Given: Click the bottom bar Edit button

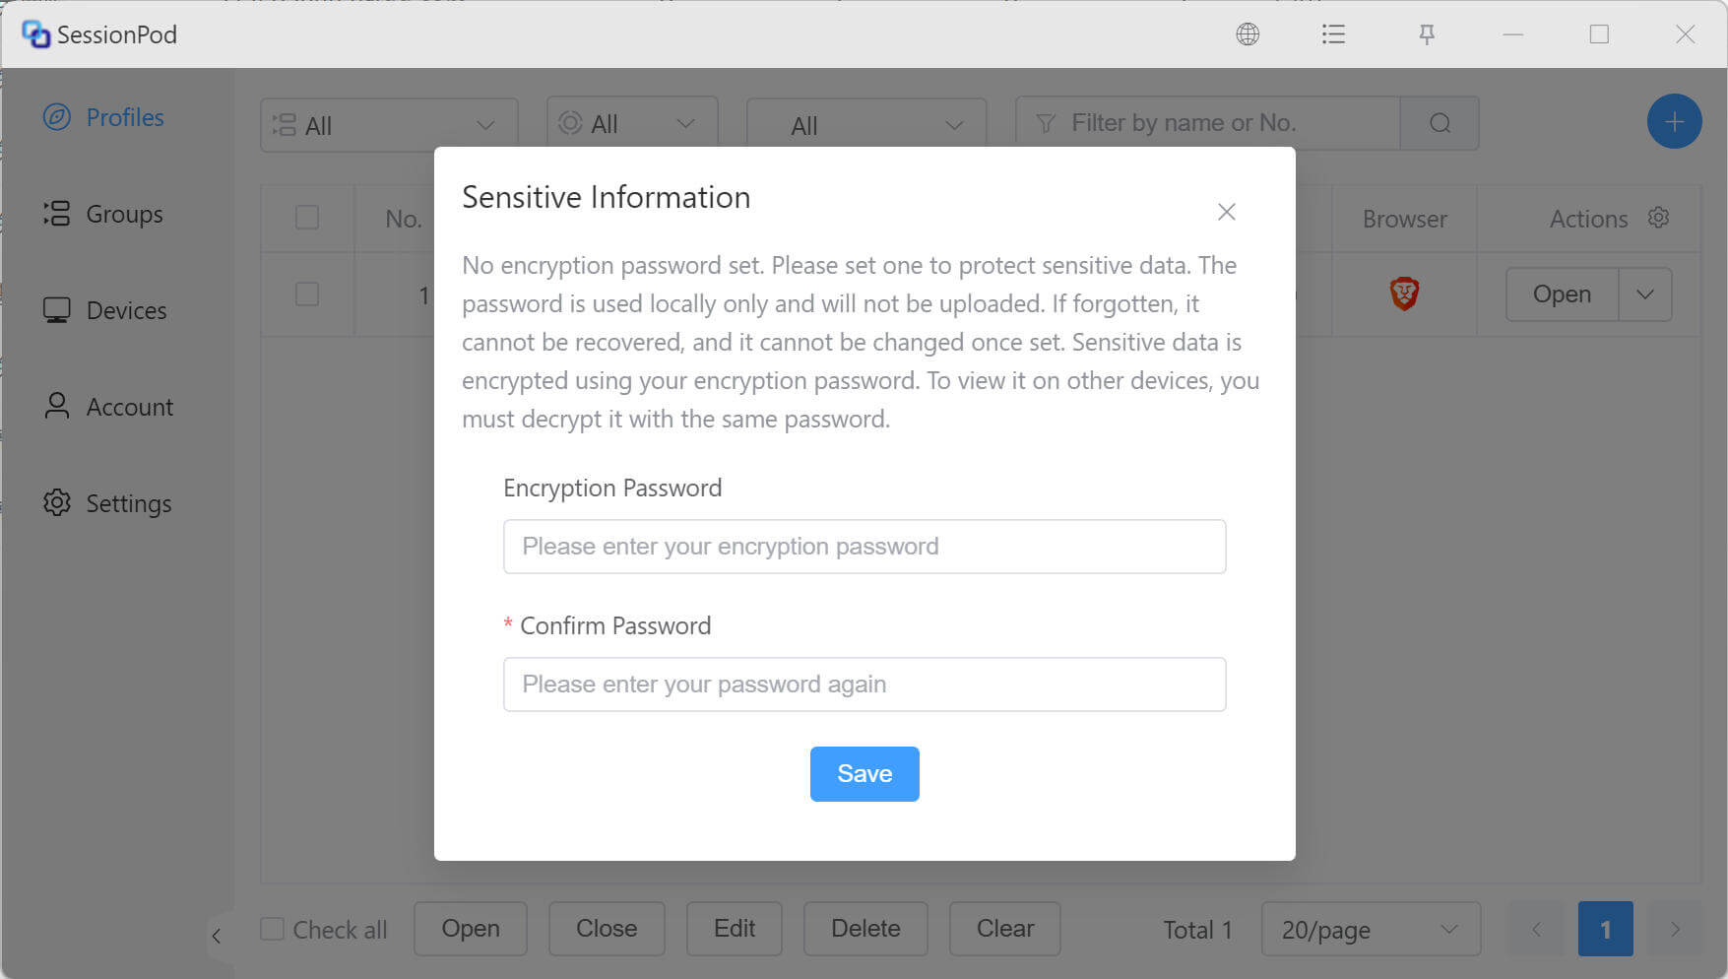Looking at the screenshot, I should pos(735,929).
